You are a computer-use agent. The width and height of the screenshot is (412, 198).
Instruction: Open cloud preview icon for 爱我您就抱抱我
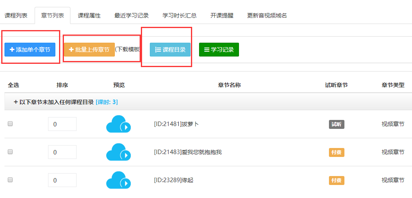(118, 152)
